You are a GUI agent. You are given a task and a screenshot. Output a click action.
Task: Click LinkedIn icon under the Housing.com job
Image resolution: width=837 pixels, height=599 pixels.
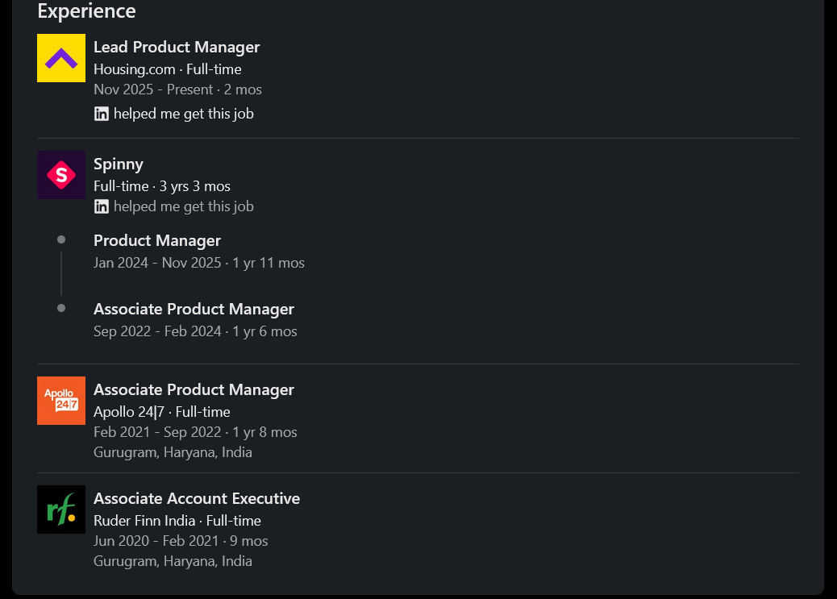(102, 114)
